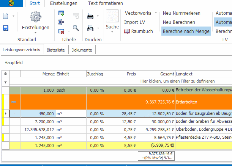Click the psch unit cell

(71, 90)
